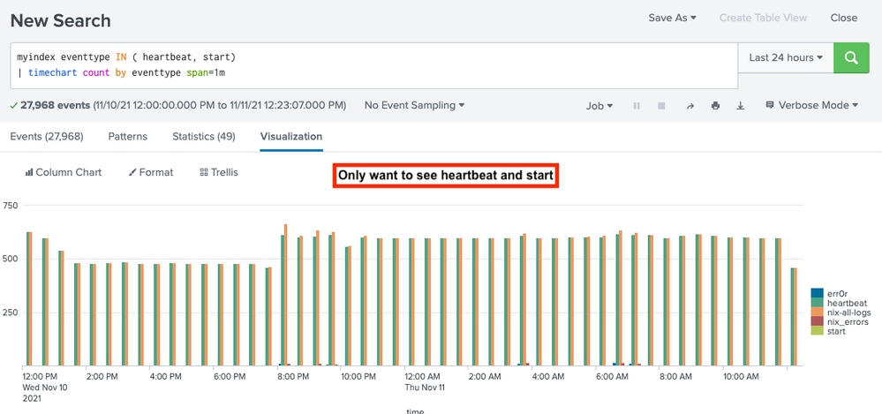Click the nix-all-logs legend color swatch
882x414 pixels.
[817, 312]
